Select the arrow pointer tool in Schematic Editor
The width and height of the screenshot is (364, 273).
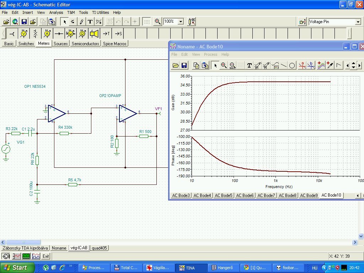65,22
